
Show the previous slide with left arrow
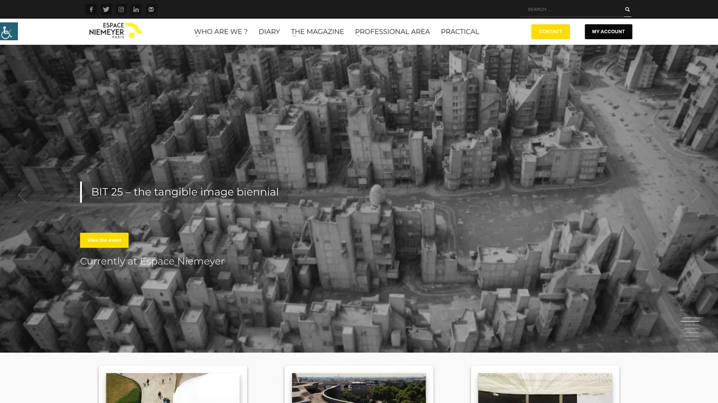click(x=22, y=195)
